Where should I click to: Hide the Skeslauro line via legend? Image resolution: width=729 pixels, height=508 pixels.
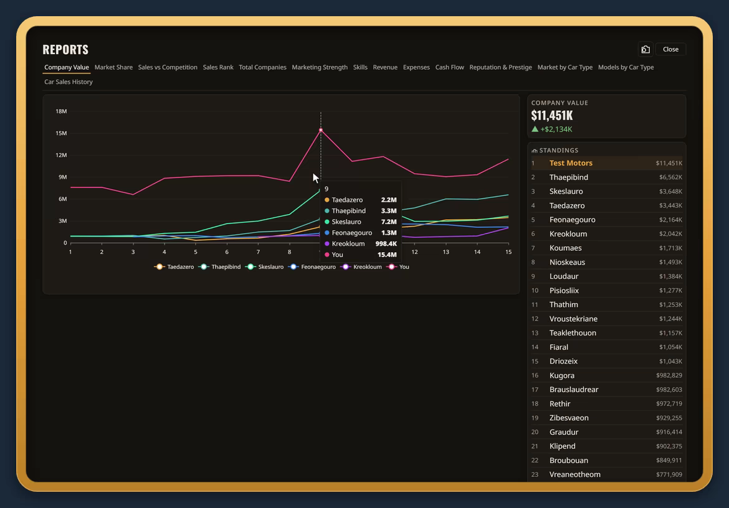(265, 267)
